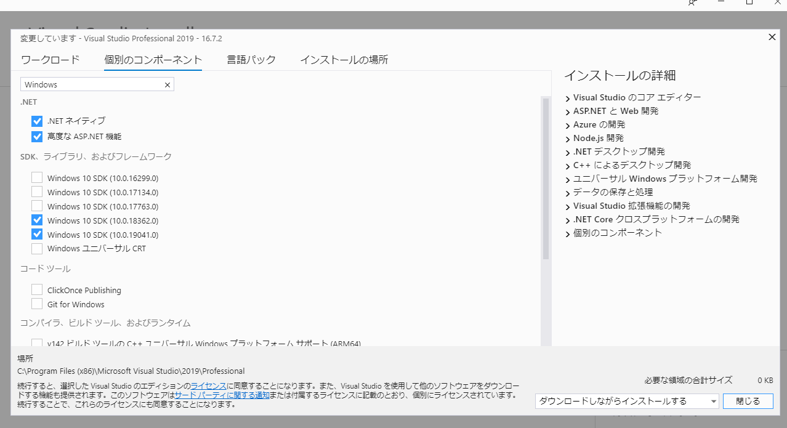Enable ClickOnce Publishing component
Viewport: 787px width, 428px height.
click(x=37, y=290)
